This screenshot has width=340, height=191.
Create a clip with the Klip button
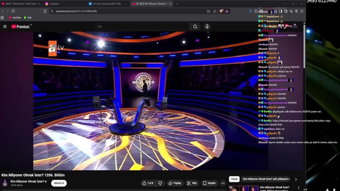tap(192, 183)
